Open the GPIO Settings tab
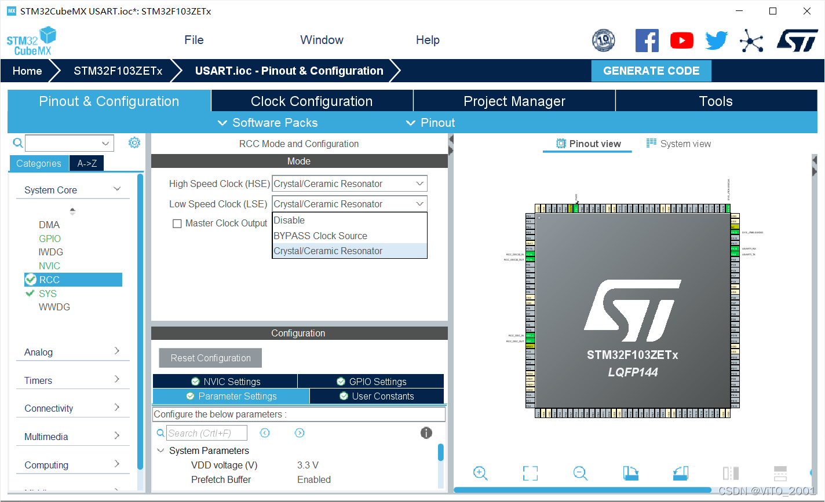 [x=371, y=382]
